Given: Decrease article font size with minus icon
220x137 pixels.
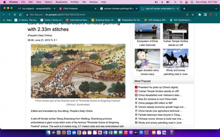Looking at the screenshot, I should pos(57,40).
